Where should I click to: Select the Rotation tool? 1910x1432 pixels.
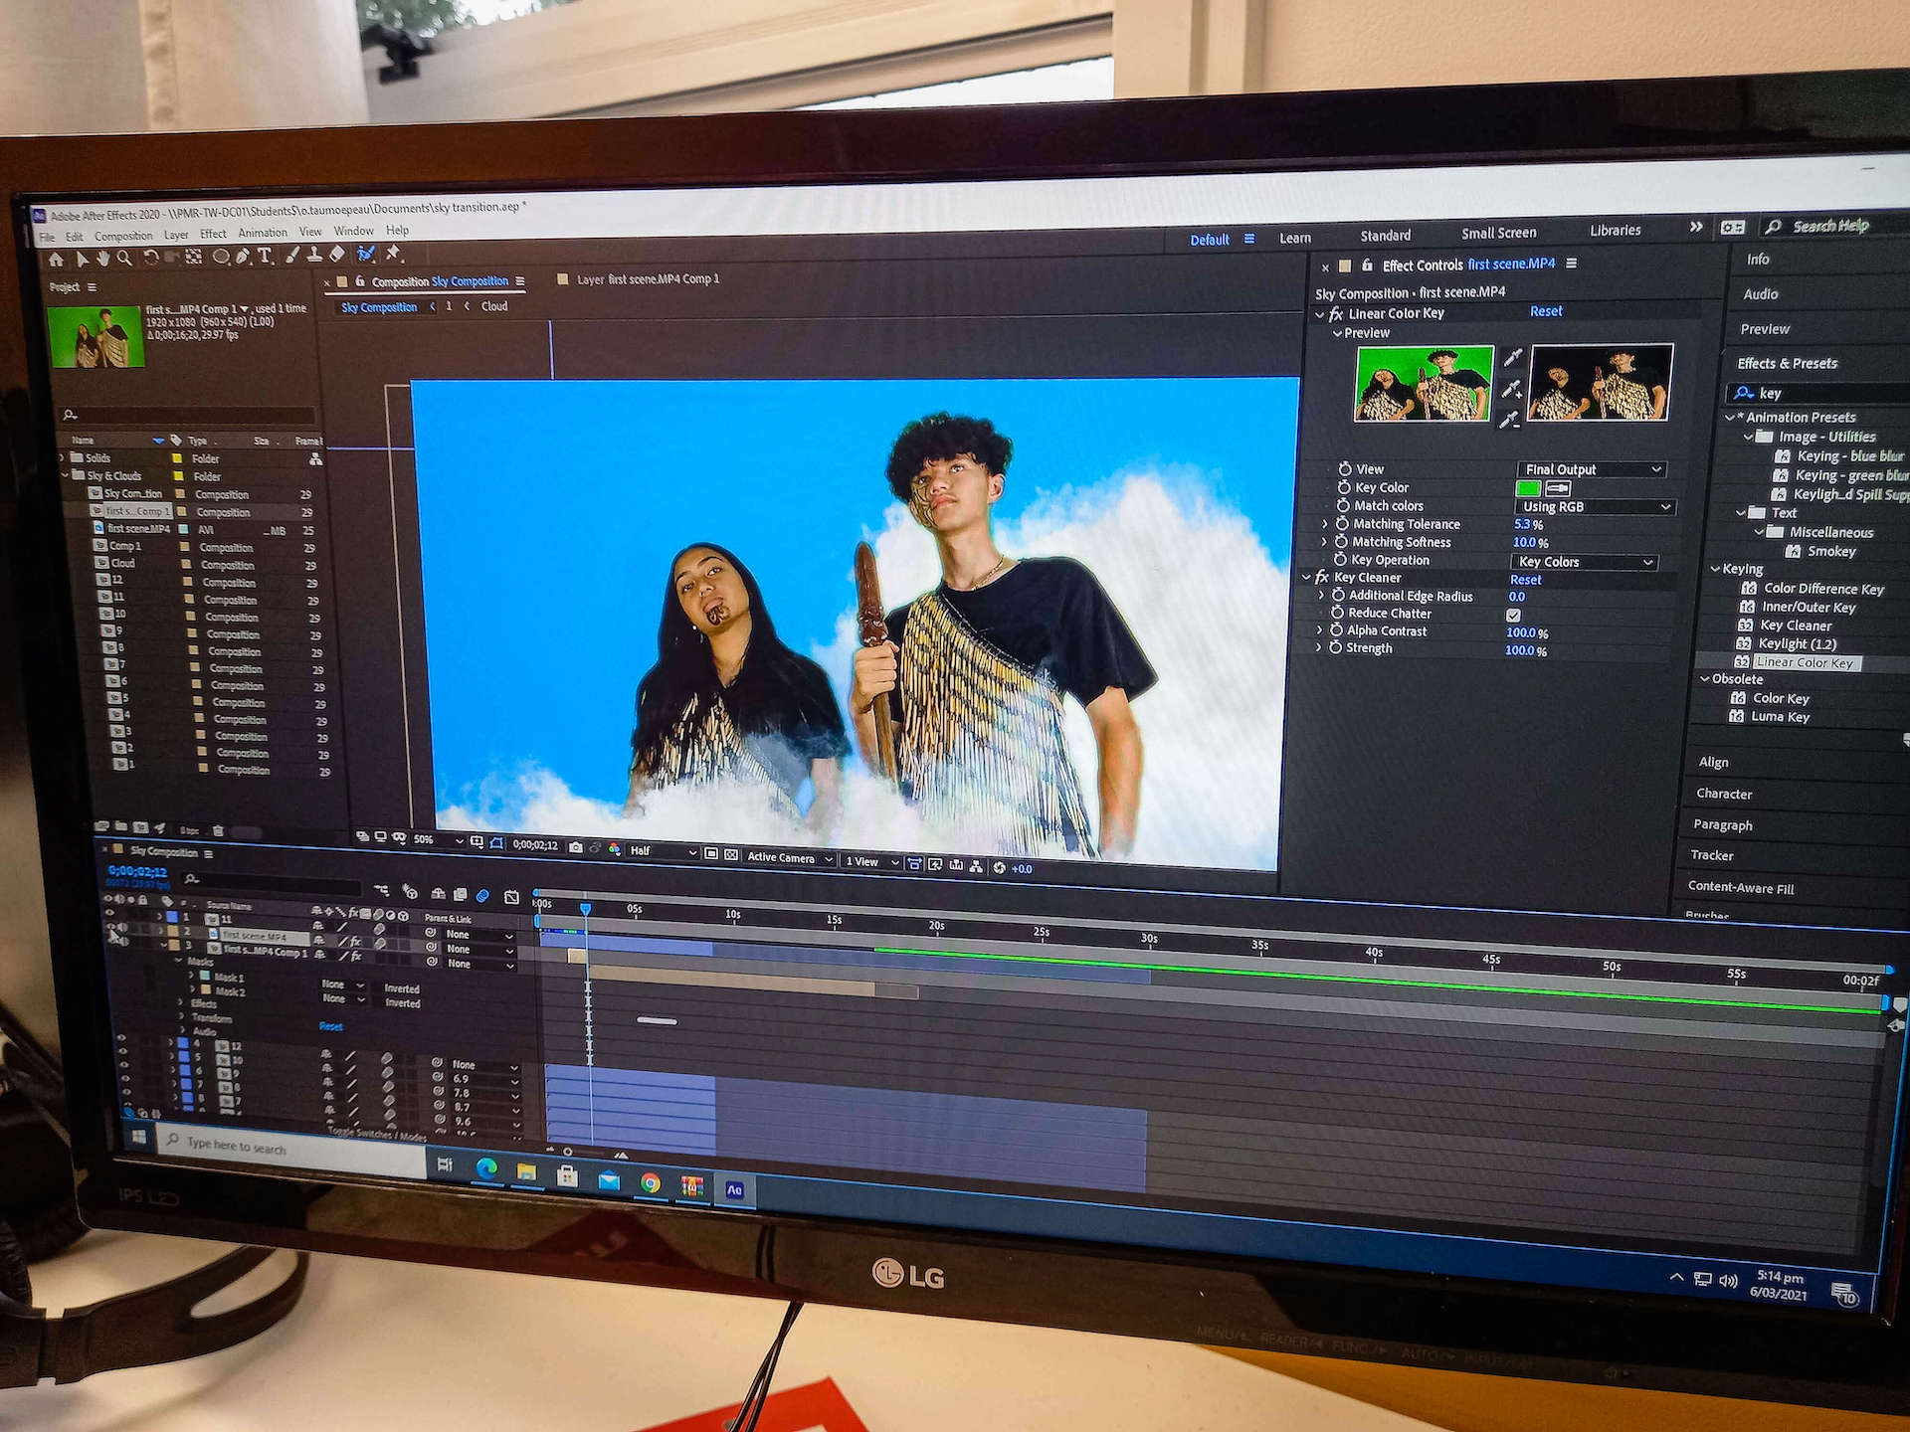pyautogui.click(x=151, y=258)
